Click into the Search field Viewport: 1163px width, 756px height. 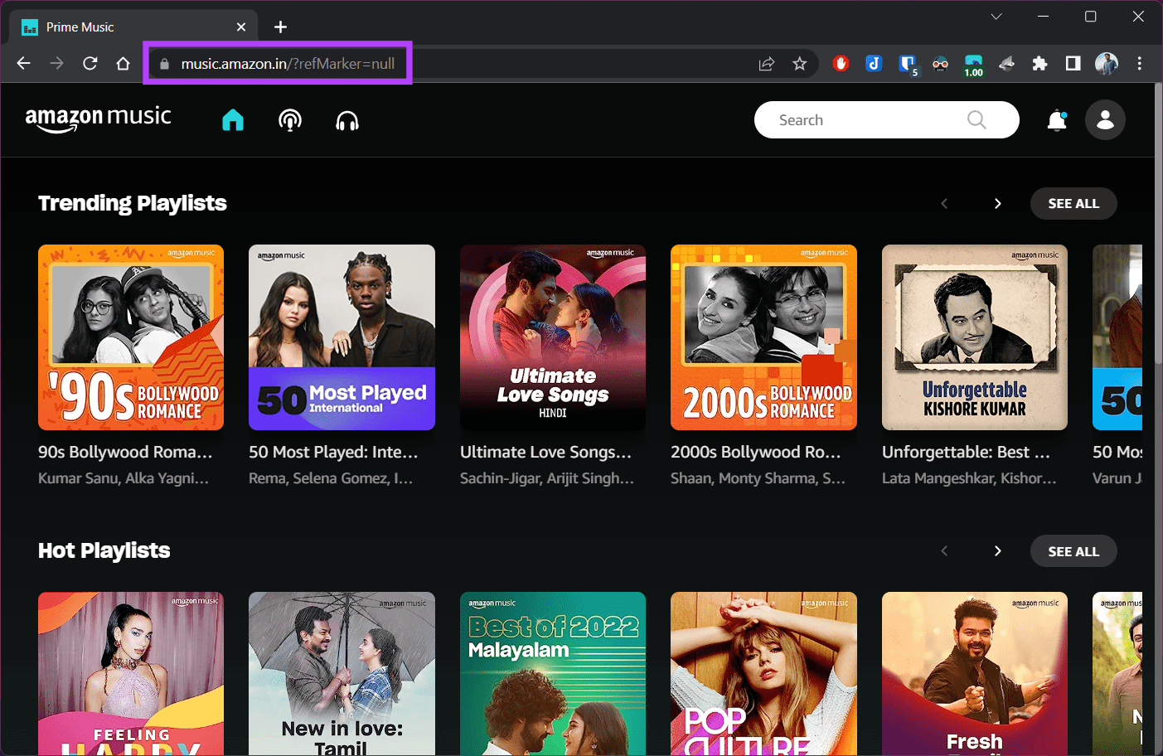click(x=862, y=120)
